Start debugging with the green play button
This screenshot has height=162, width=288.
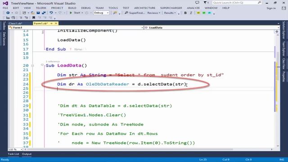click(71, 13)
